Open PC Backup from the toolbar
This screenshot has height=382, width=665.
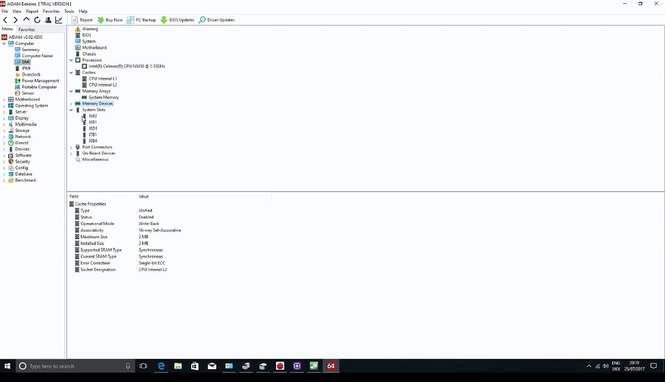coord(141,20)
